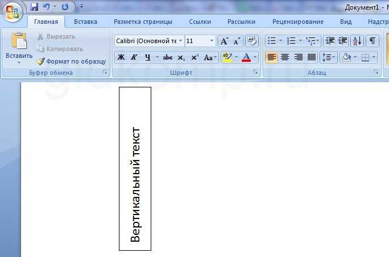Expand the line spacing dropdown

coord(334,57)
